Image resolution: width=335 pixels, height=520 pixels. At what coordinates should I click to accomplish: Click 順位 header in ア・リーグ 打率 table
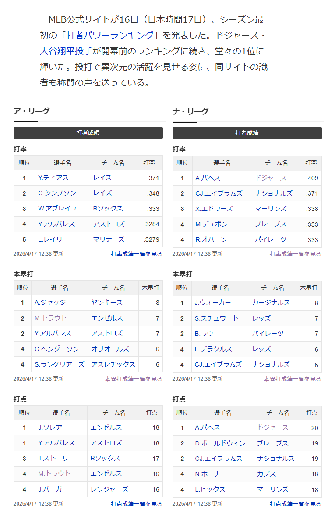pyautogui.click(x=25, y=163)
